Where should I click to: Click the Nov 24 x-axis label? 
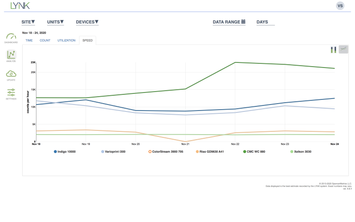(334, 144)
